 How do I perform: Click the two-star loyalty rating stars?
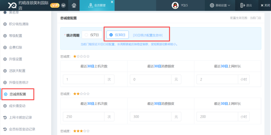[x=81, y=94]
